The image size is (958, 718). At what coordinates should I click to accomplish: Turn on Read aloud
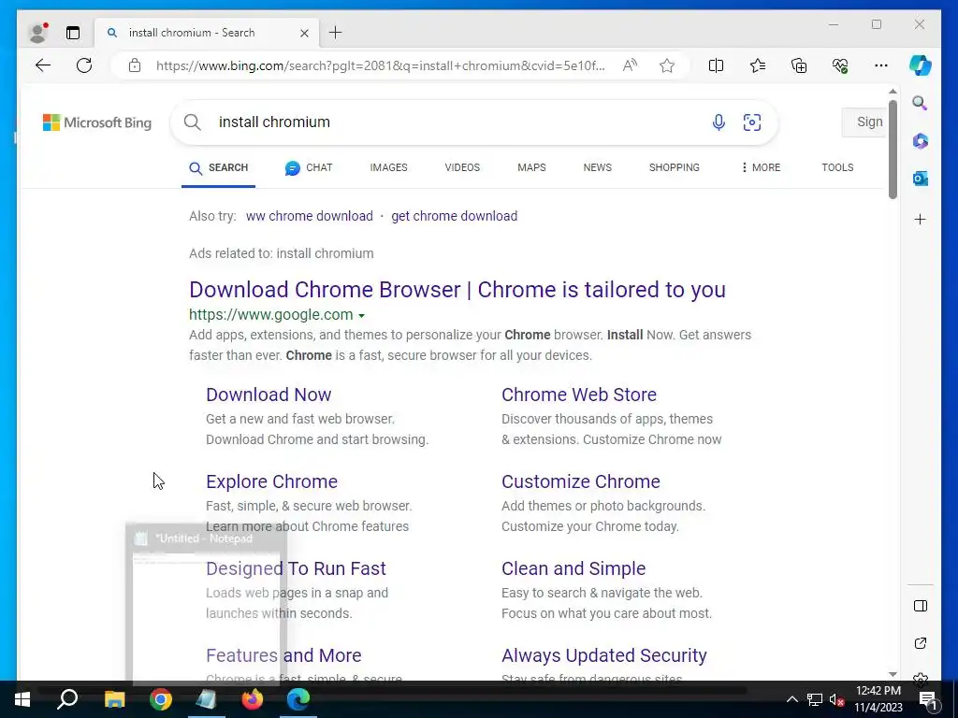click(630, 65)
